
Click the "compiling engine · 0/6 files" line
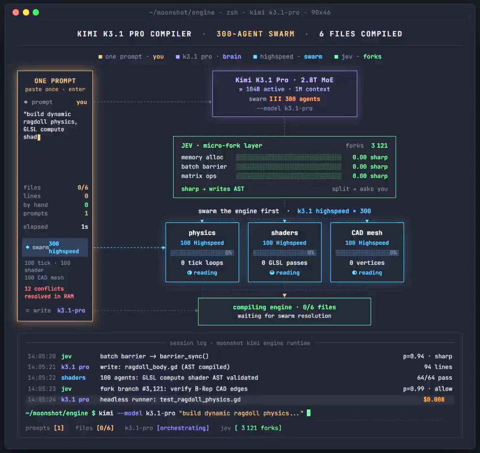pos(284,307)
